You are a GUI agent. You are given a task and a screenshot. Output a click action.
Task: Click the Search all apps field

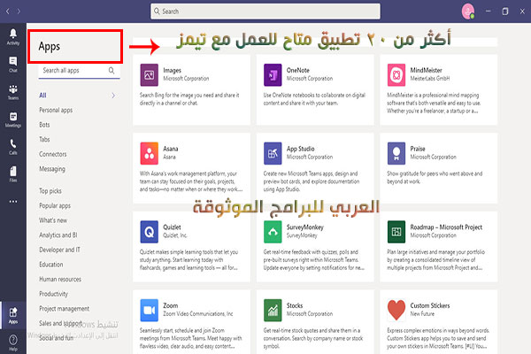pos(80,71)
